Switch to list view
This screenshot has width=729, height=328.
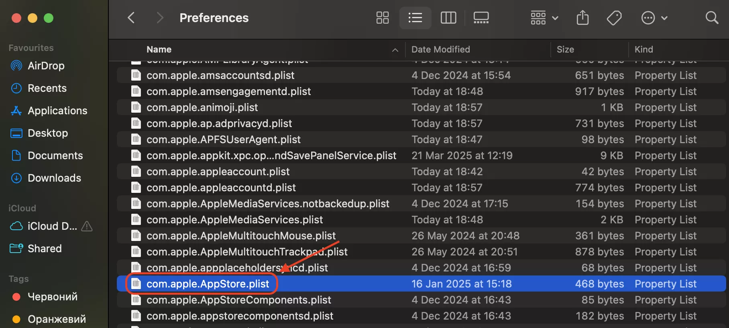(415, 18)
